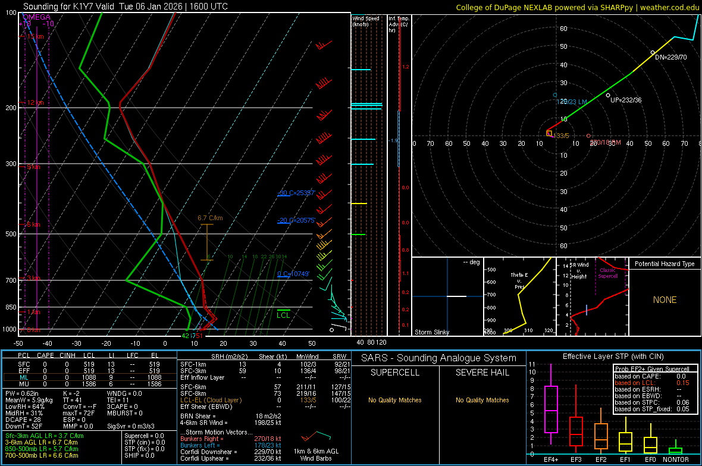This screenshot has height=466, width=702.
Task: Click the 'Classic Supercell' label
Action: pyautogui.click(x=607, y=273)
